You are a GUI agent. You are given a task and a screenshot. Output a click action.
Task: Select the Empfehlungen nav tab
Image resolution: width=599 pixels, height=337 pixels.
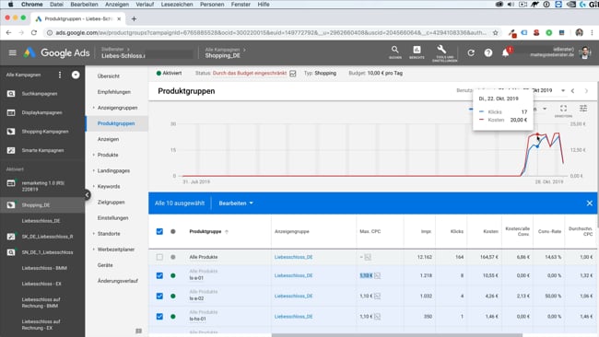pyautogui.click(x=114, y=92)
